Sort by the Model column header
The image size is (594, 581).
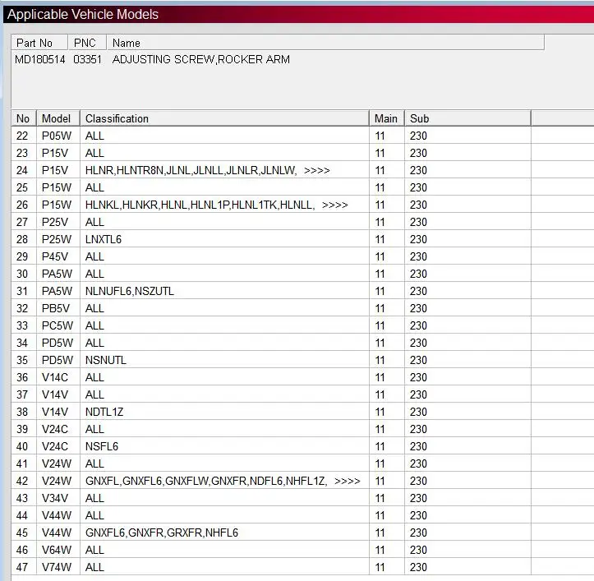click(x=58, y=118)
